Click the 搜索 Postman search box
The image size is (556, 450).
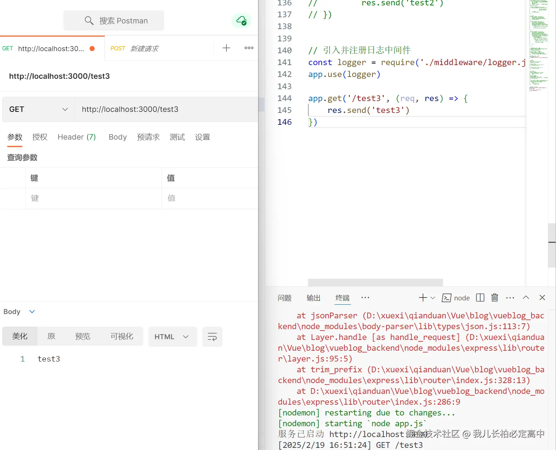pos(114,21)
